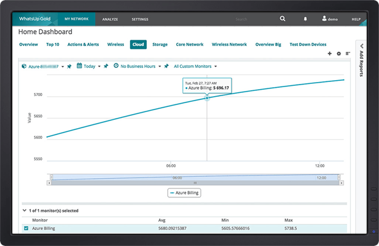Screen dimensions: 379x246
Task: Click the Azure Billing row name
Action: (44, 228)
